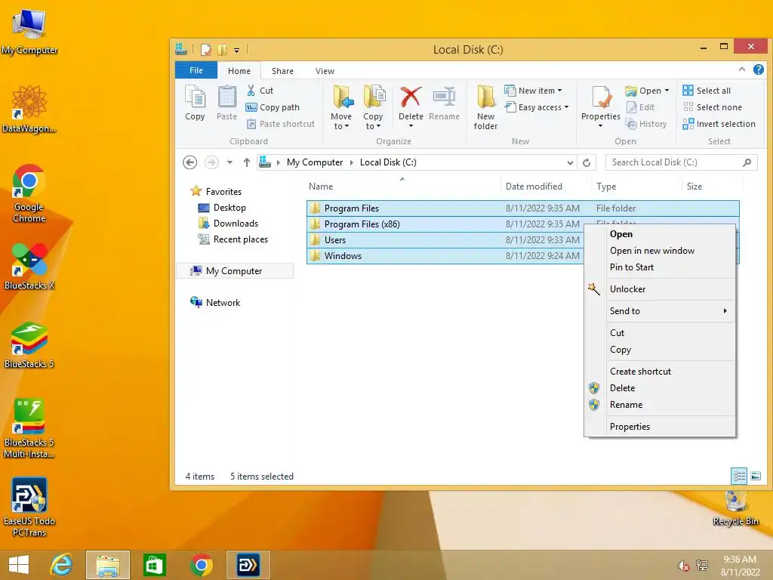Open the Quick Access Toolbar customize dropdown
The height and width of the screenshot is (580, 773).
pyautogui.click(x=236, y=50)
